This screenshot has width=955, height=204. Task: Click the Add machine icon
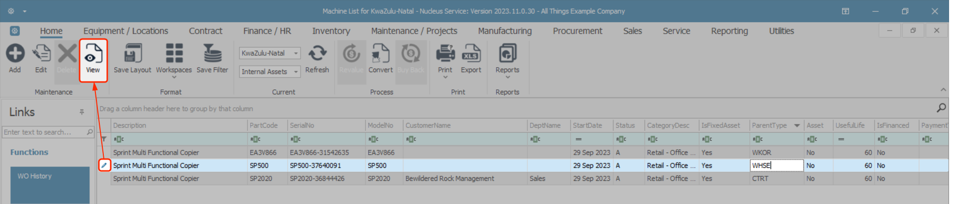[15, 54]
